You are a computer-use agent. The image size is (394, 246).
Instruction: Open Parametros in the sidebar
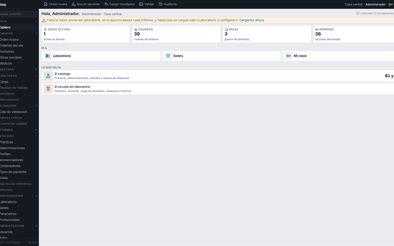(19, 214)
